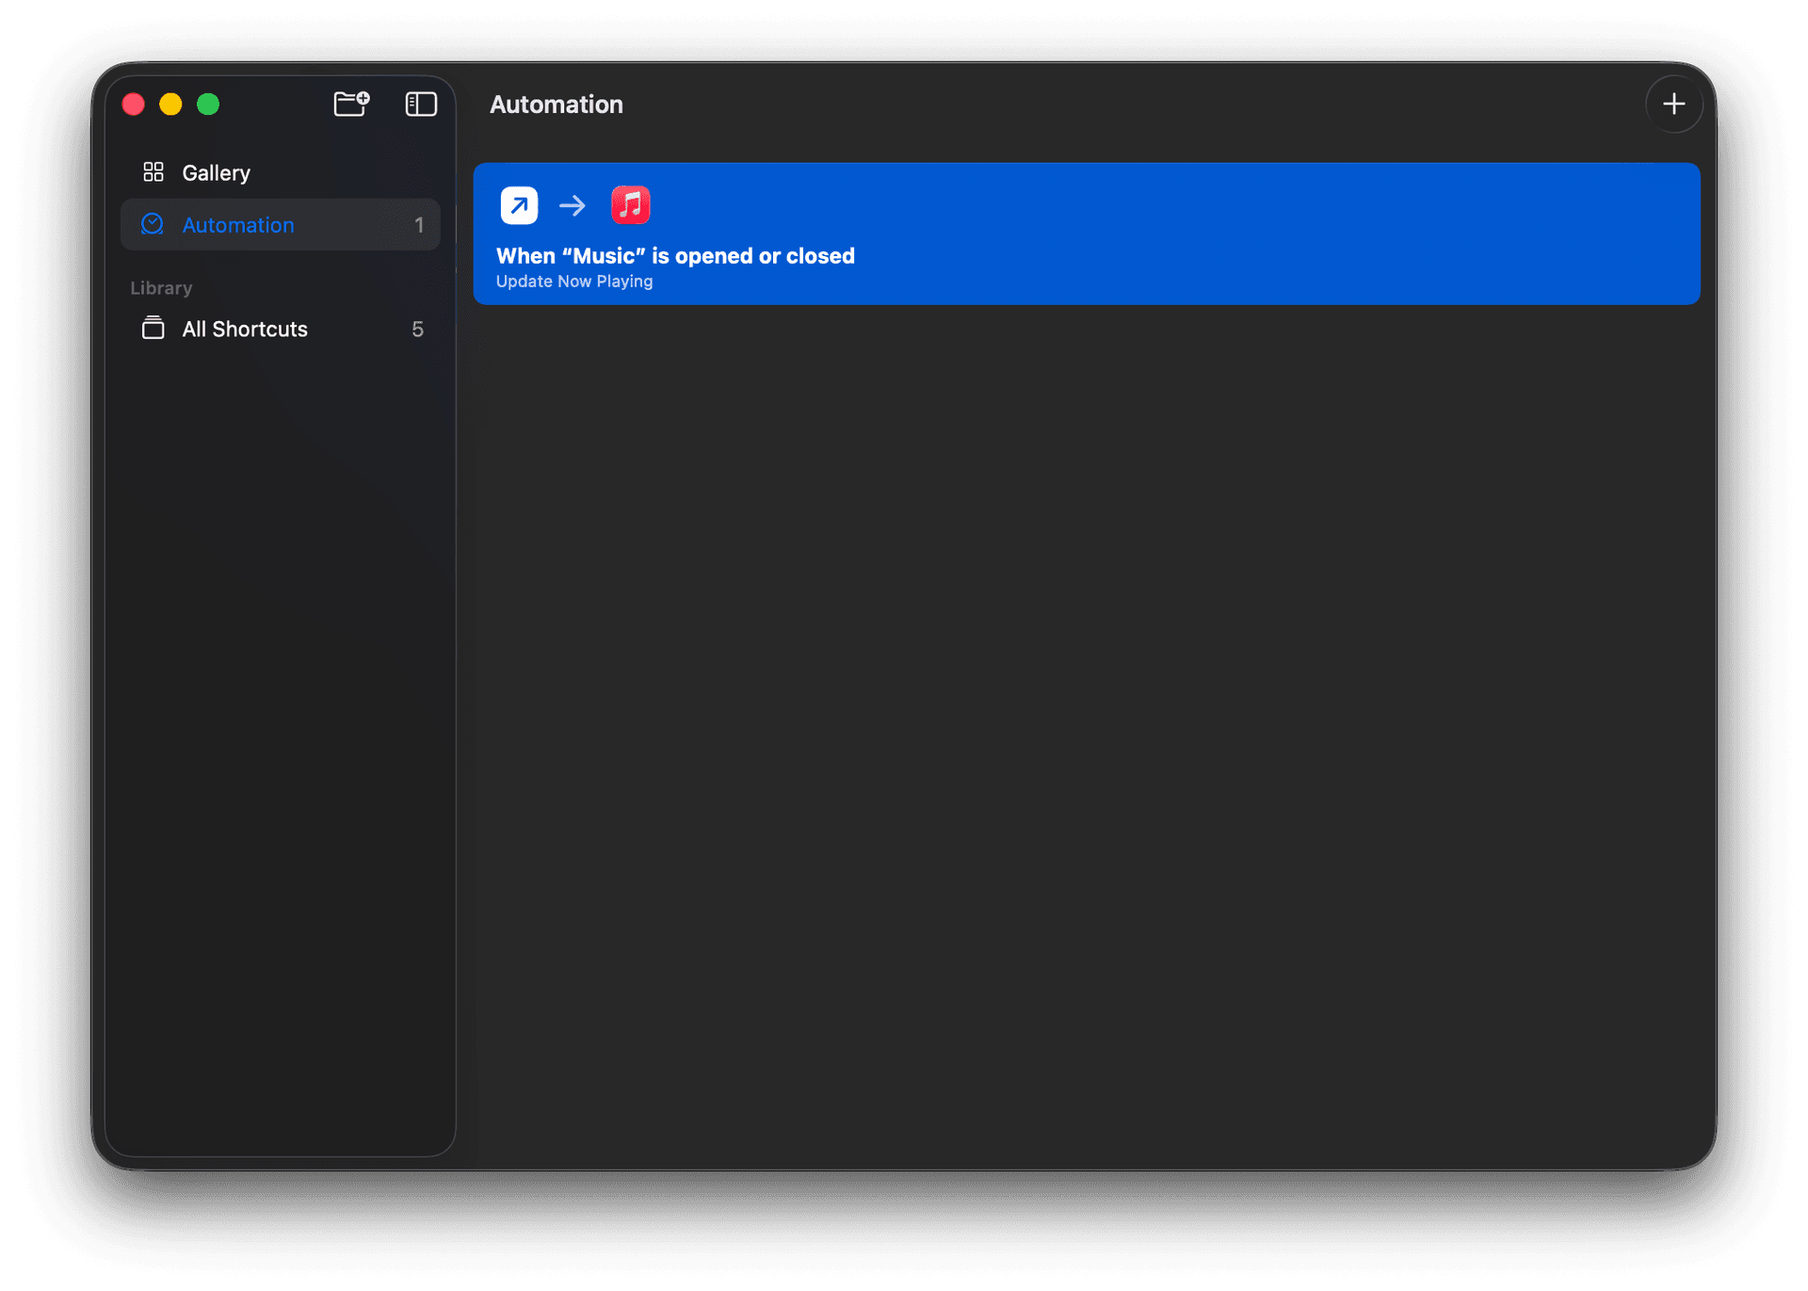Click "Update Now Playing" subtitle text
The image size is (1808, 1291).
tap(574, 282)
